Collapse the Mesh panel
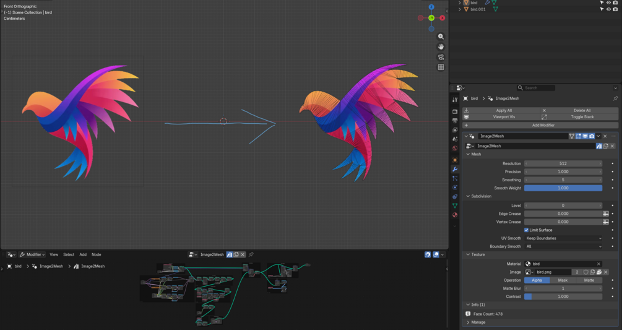 click(468, 154)
